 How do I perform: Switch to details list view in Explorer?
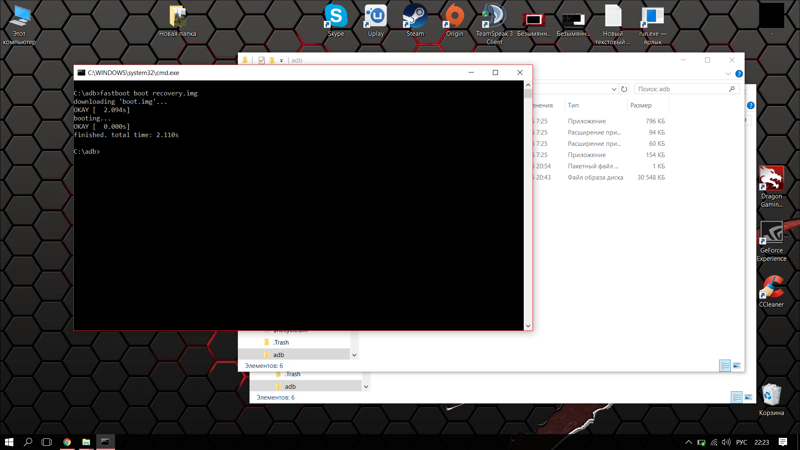pyautogui.click(x=725, y=365)
